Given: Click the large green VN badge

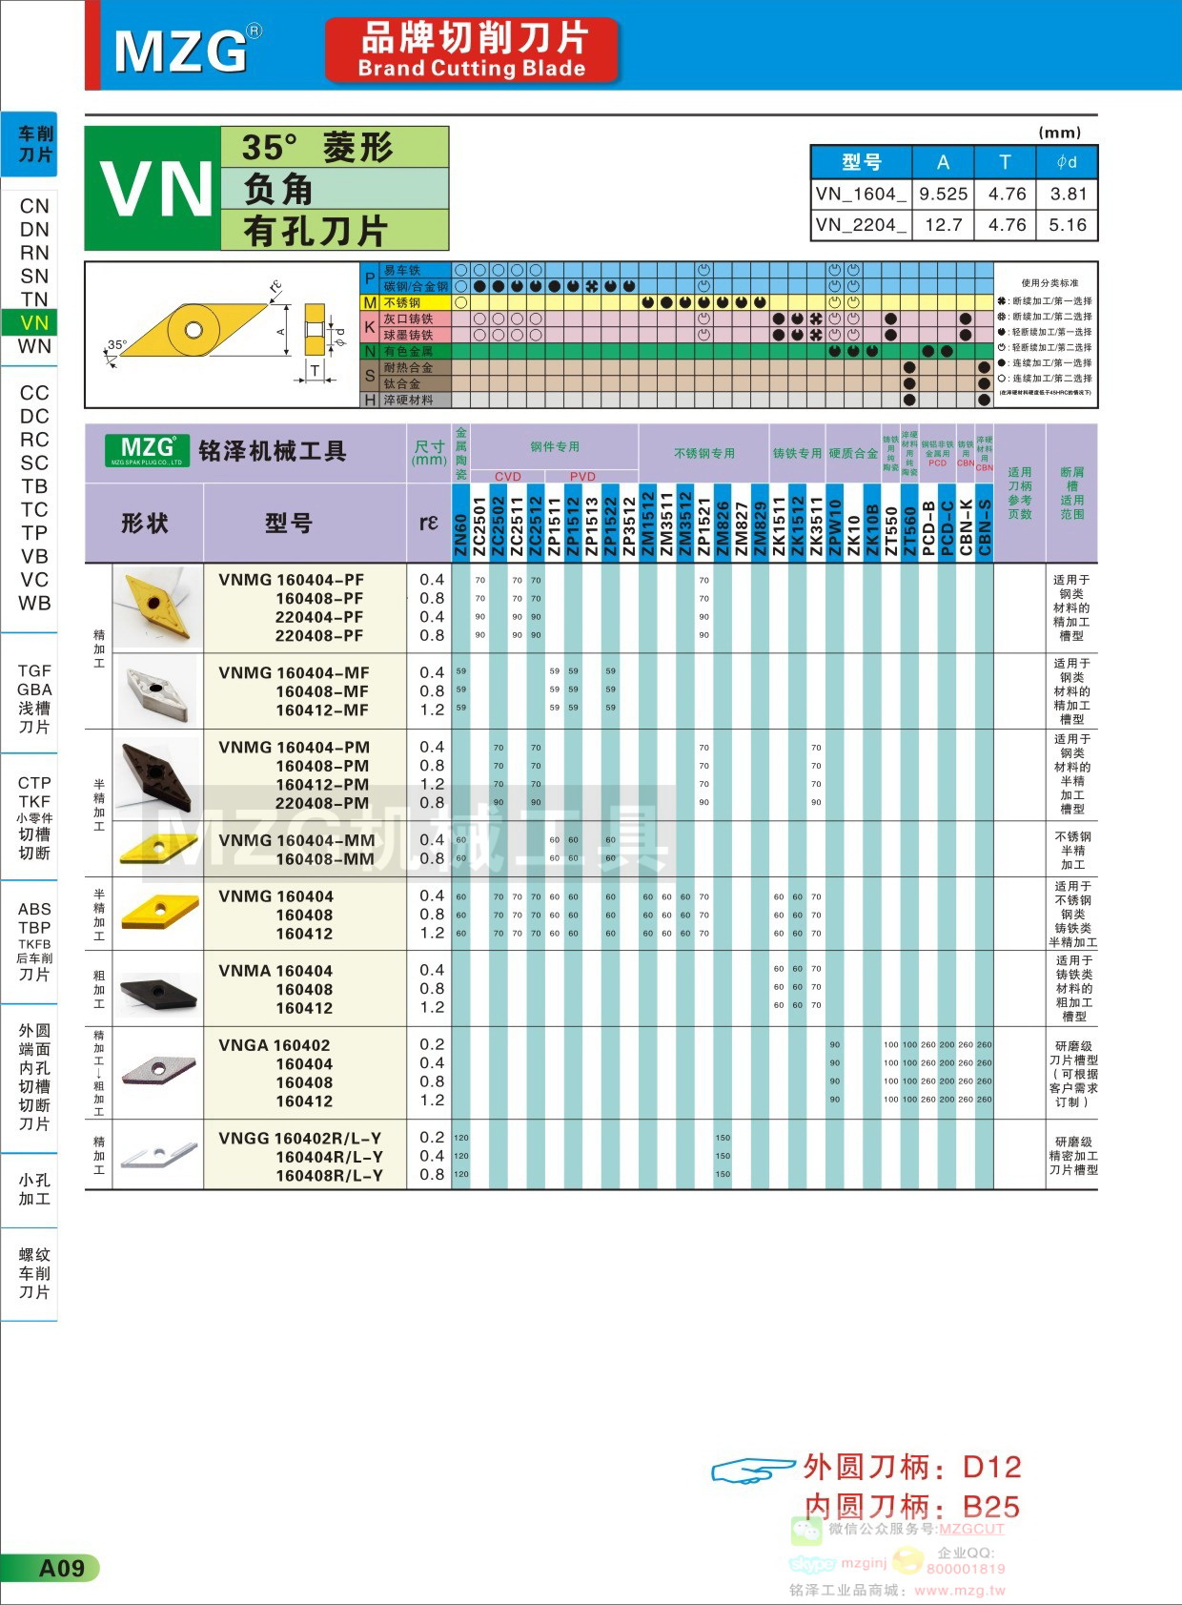Looking at the screenshot, I should coord(154,189).
